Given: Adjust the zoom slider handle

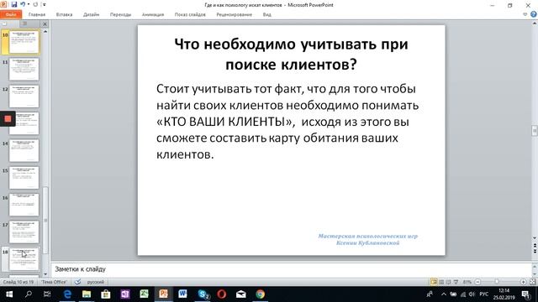Looking at the screenshot, I should coord(497,282).
